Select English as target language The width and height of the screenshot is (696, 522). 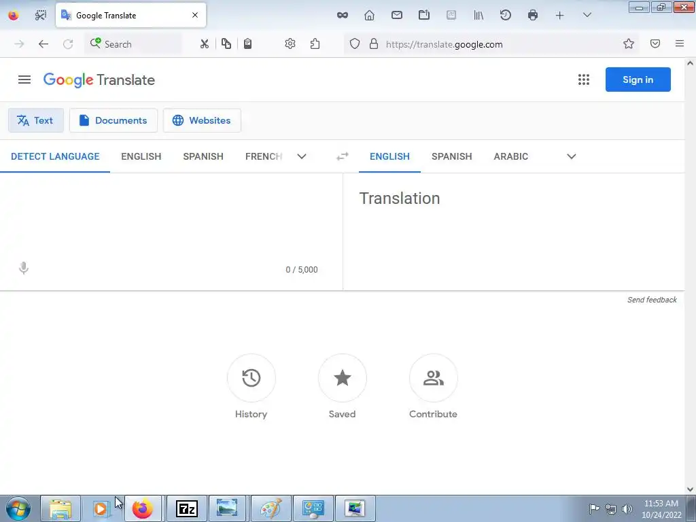coord(389,156)
